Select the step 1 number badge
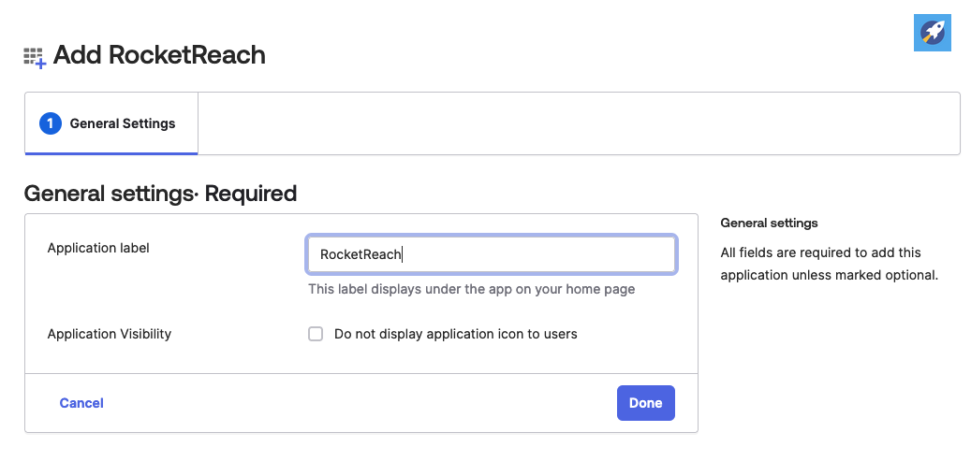Viewport: 971px width, 461px height. pos(51,123)
